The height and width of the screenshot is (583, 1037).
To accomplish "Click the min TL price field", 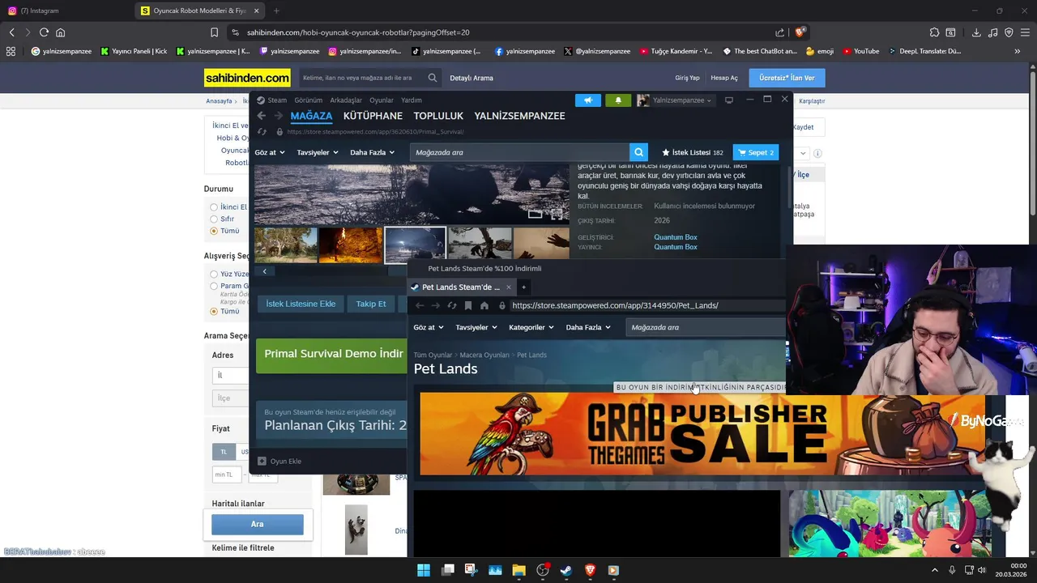I will coord(228,474).
